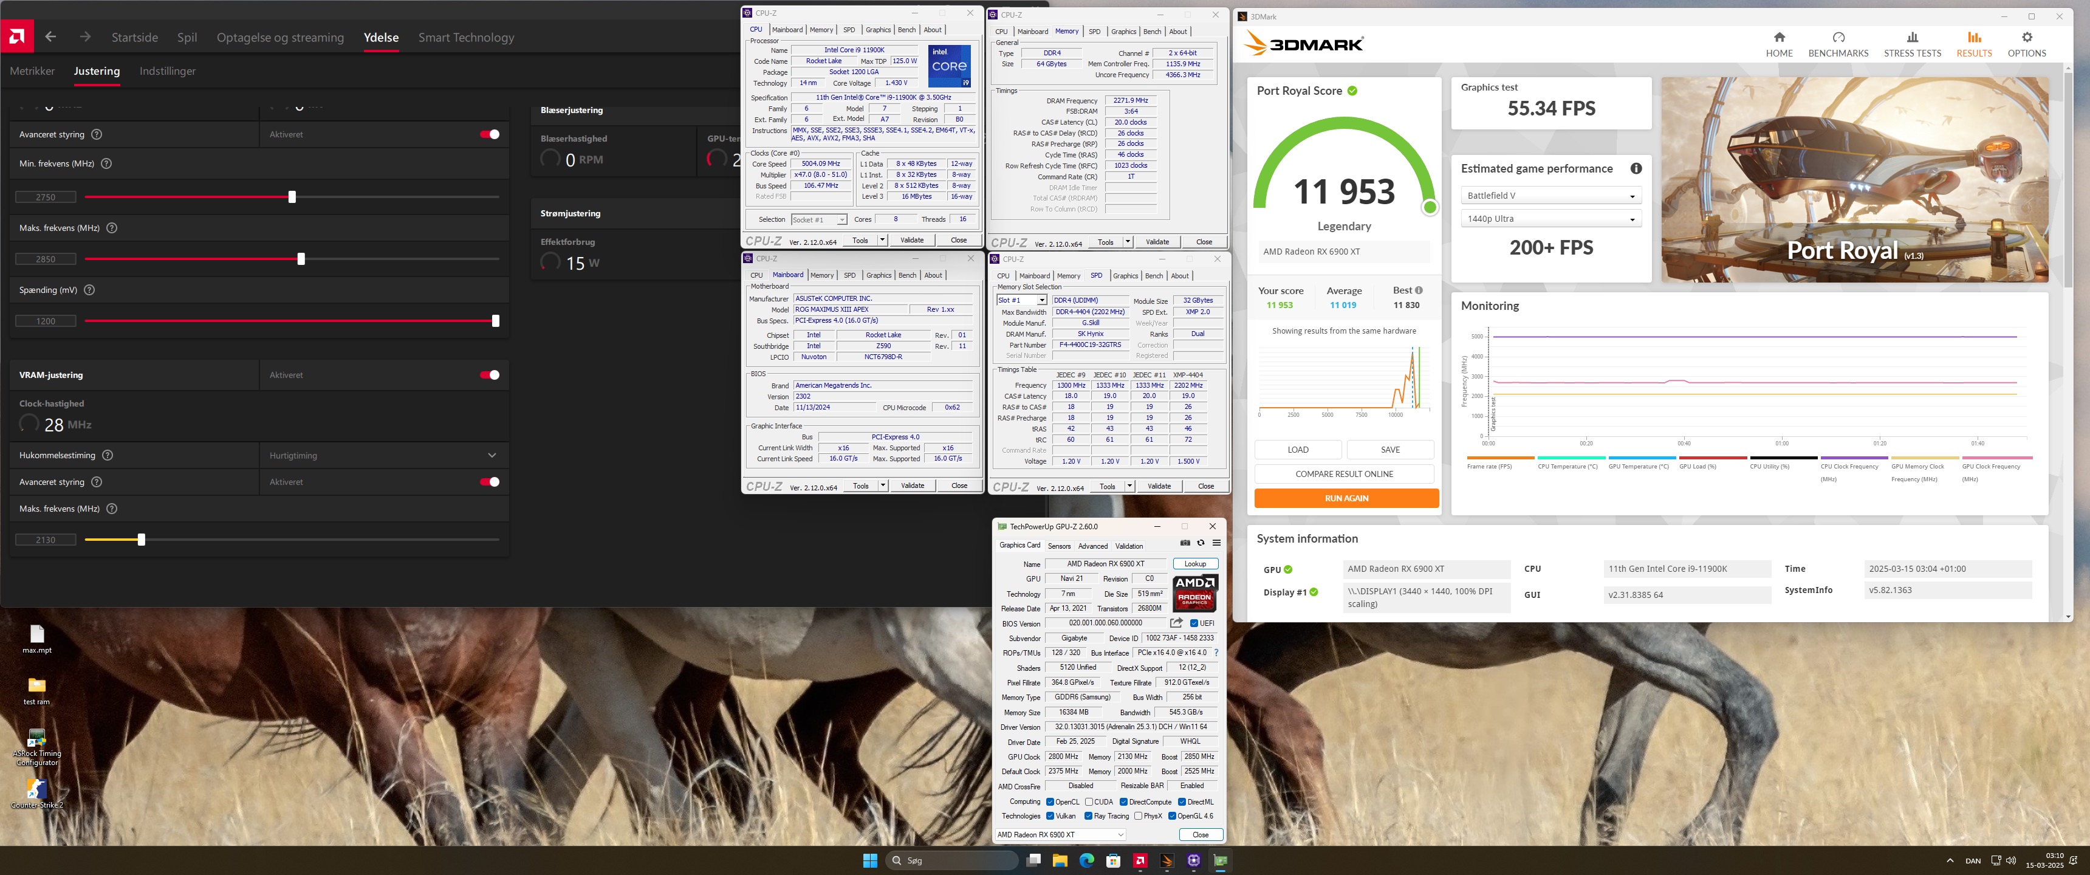2090x875 pixels.
Task: Open GPU-Z hamburger menu
Action: coord(1216,543)
